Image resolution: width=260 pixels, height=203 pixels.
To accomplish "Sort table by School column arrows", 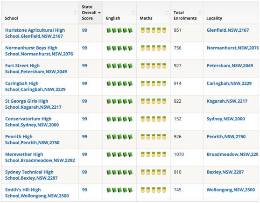I will pos(75,13).
